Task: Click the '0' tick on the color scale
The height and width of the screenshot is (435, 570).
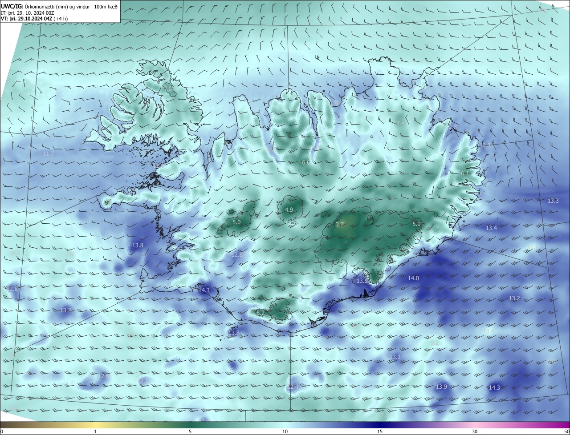Action: click(2, 431)
